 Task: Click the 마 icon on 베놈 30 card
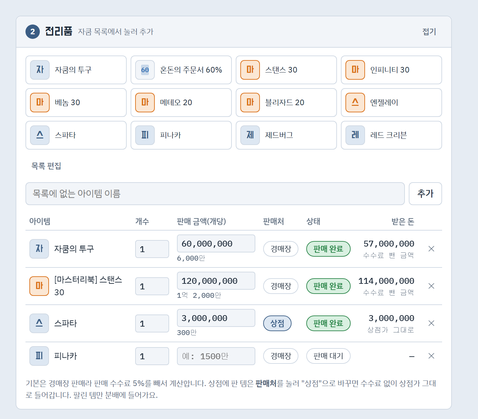coord(40,103)
